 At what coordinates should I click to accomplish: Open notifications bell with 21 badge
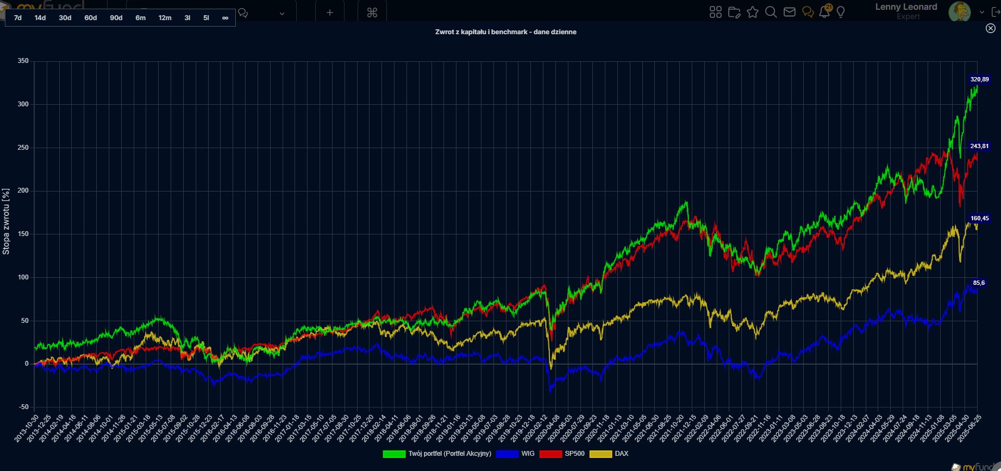point(824,12)
